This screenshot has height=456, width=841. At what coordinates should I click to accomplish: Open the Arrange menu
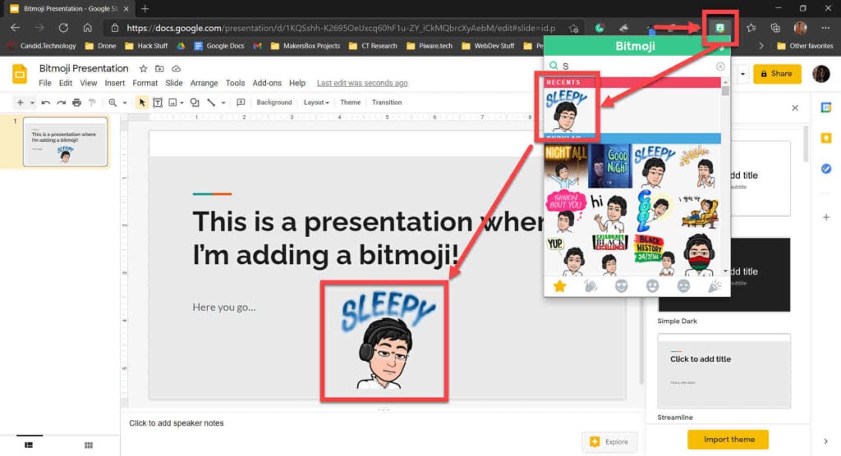coord(204,83)
